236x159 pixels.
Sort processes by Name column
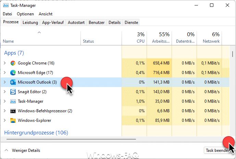(x=41, y=38)
